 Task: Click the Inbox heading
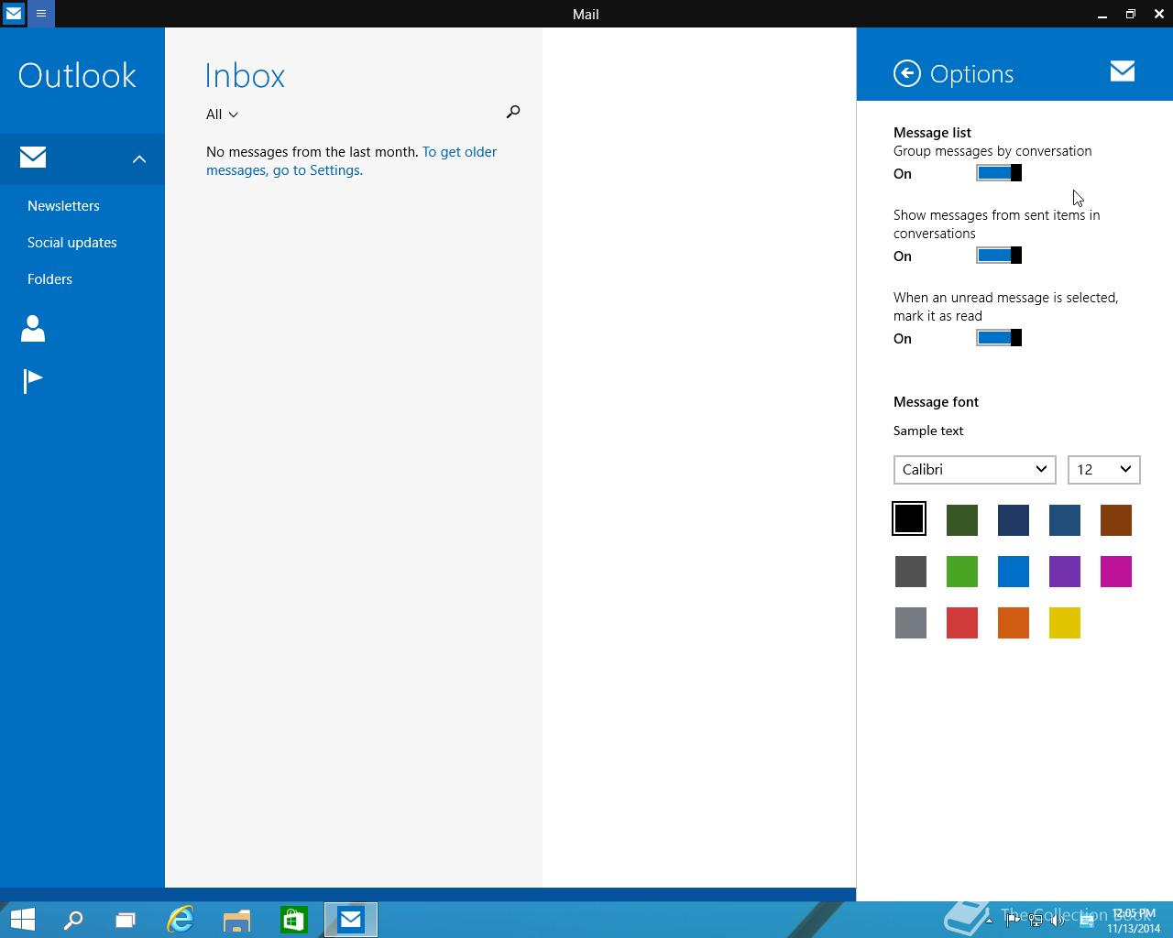(245, 76)
